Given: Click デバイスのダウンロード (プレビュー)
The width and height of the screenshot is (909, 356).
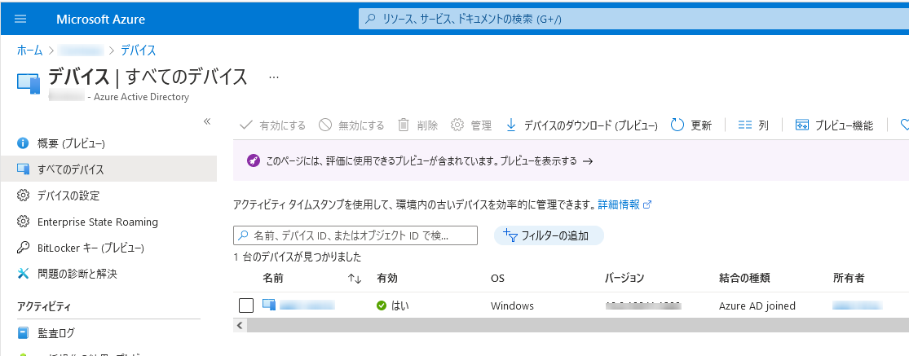Looking at the screenshot, I should click(x=581, y=125).
